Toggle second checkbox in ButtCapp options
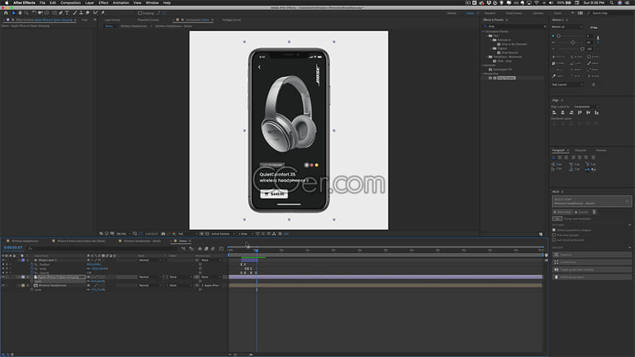 (x=554, y=235)
